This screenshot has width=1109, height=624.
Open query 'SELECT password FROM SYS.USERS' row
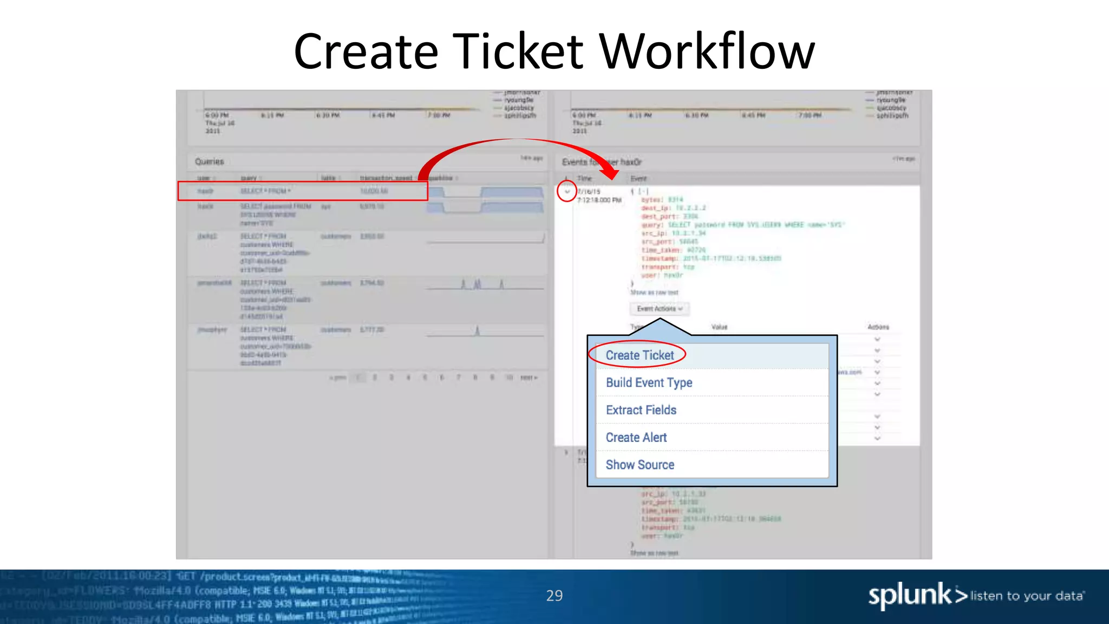pos(276,214)
